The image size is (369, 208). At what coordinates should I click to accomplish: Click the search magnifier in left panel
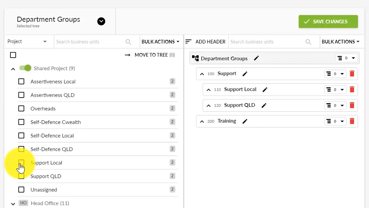[x=128, y=42]
